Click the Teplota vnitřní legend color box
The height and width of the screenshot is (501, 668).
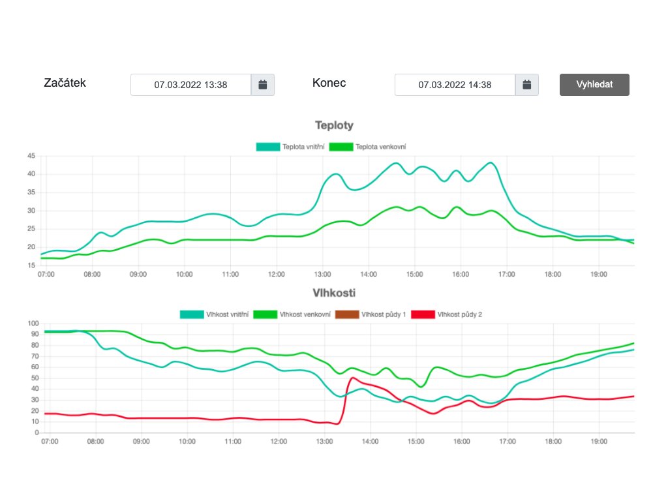click(x=267, y=147)
